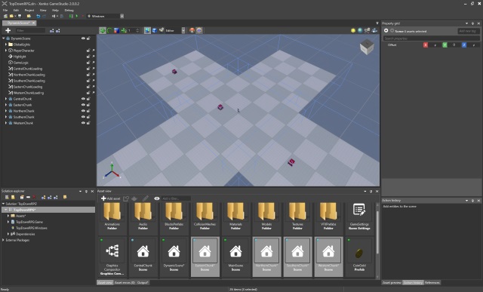Toggle lock on CentralChunkLoading entity
The height and width of the screenshot is (292, 483).
88,69
